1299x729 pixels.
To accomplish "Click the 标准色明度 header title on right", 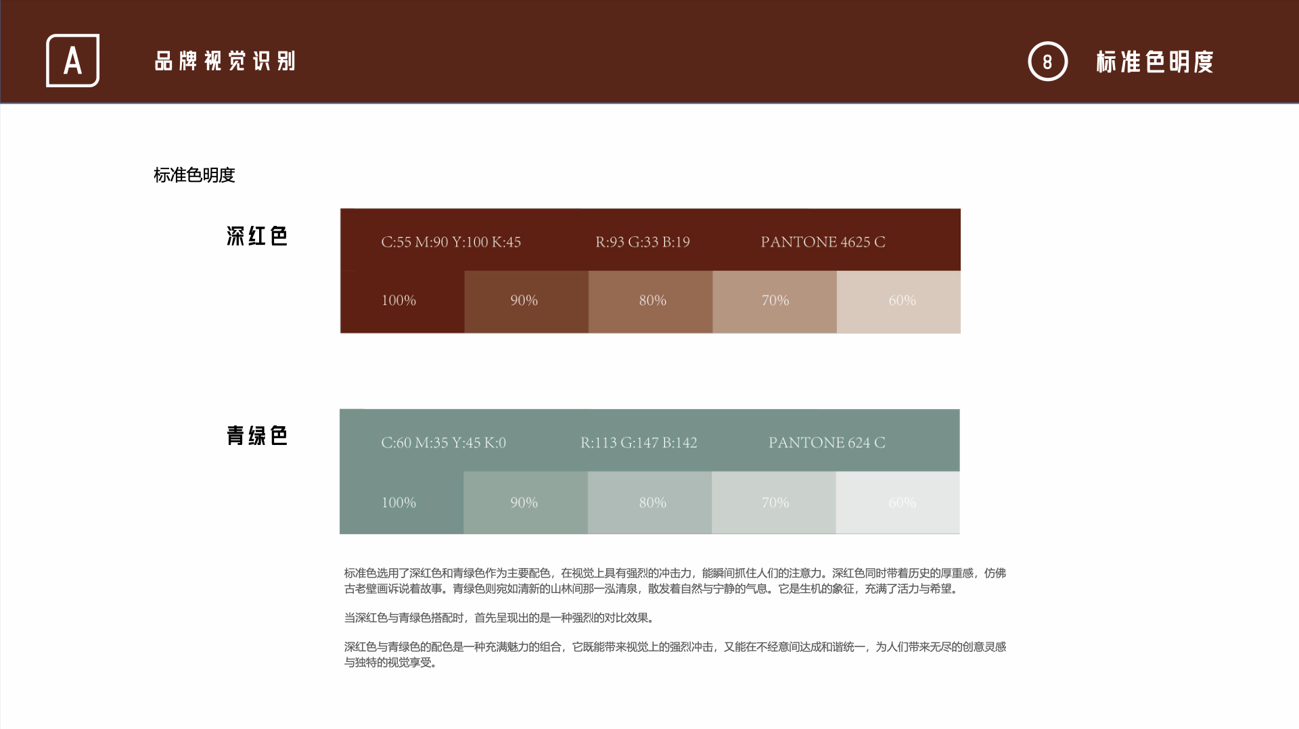I will [x=1154, y=62].
